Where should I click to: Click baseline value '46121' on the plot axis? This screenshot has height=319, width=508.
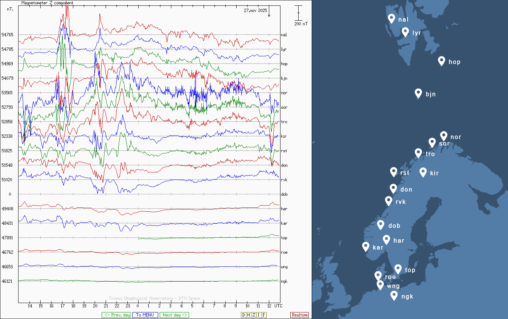[x=7, y=281]
